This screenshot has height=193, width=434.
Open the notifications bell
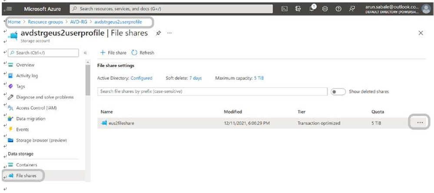pyautogui.click(x=311, y=9)
